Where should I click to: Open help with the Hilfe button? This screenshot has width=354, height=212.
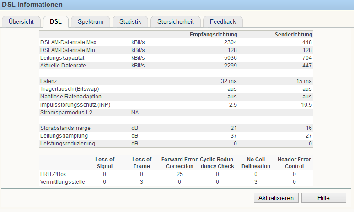[x=324, y=198]
